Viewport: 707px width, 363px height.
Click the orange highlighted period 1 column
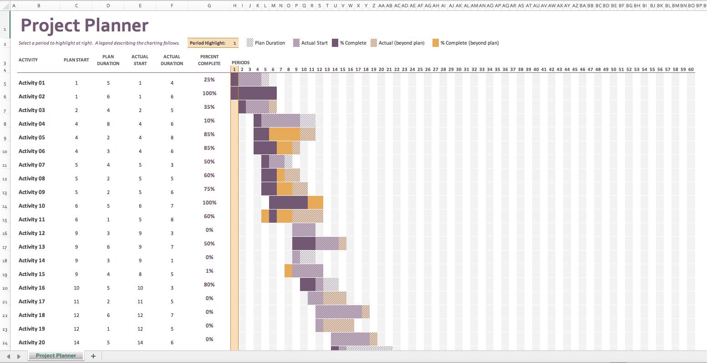[234, 182]
